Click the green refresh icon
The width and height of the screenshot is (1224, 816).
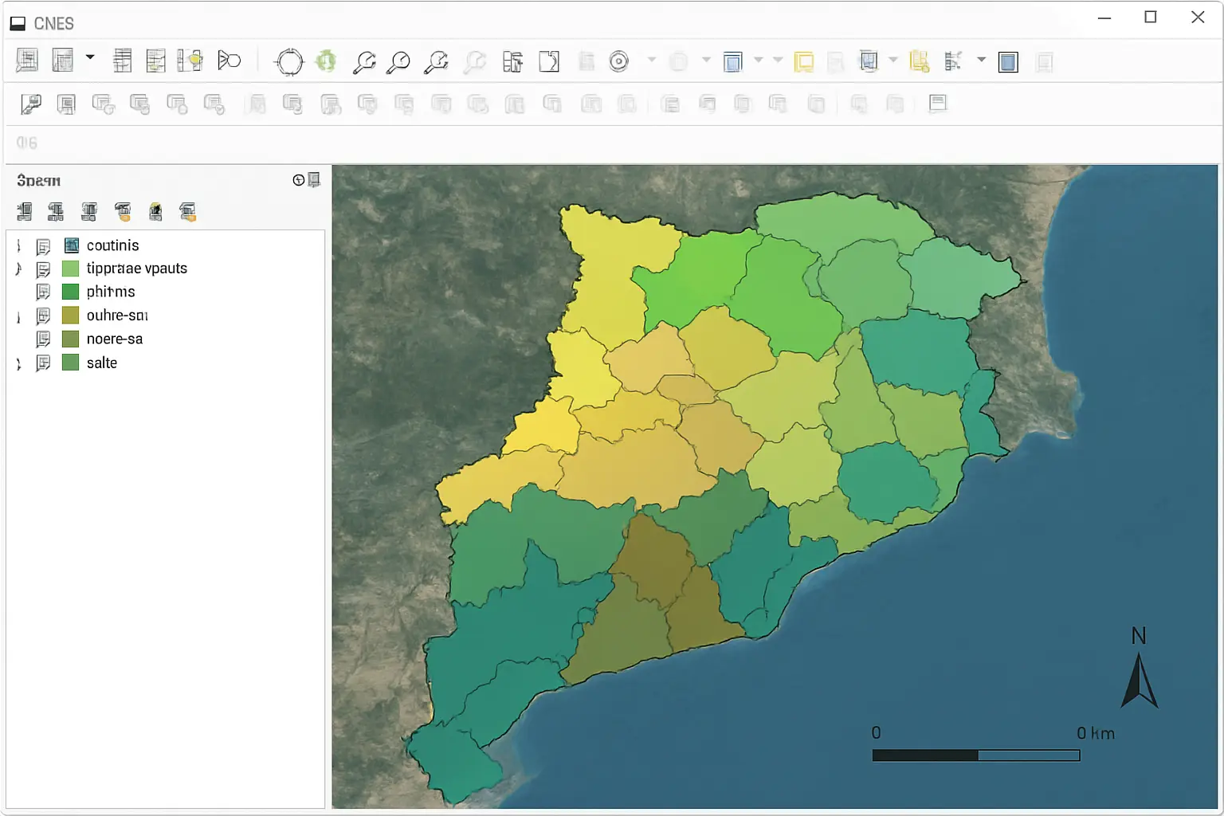(x=326, y=61)
